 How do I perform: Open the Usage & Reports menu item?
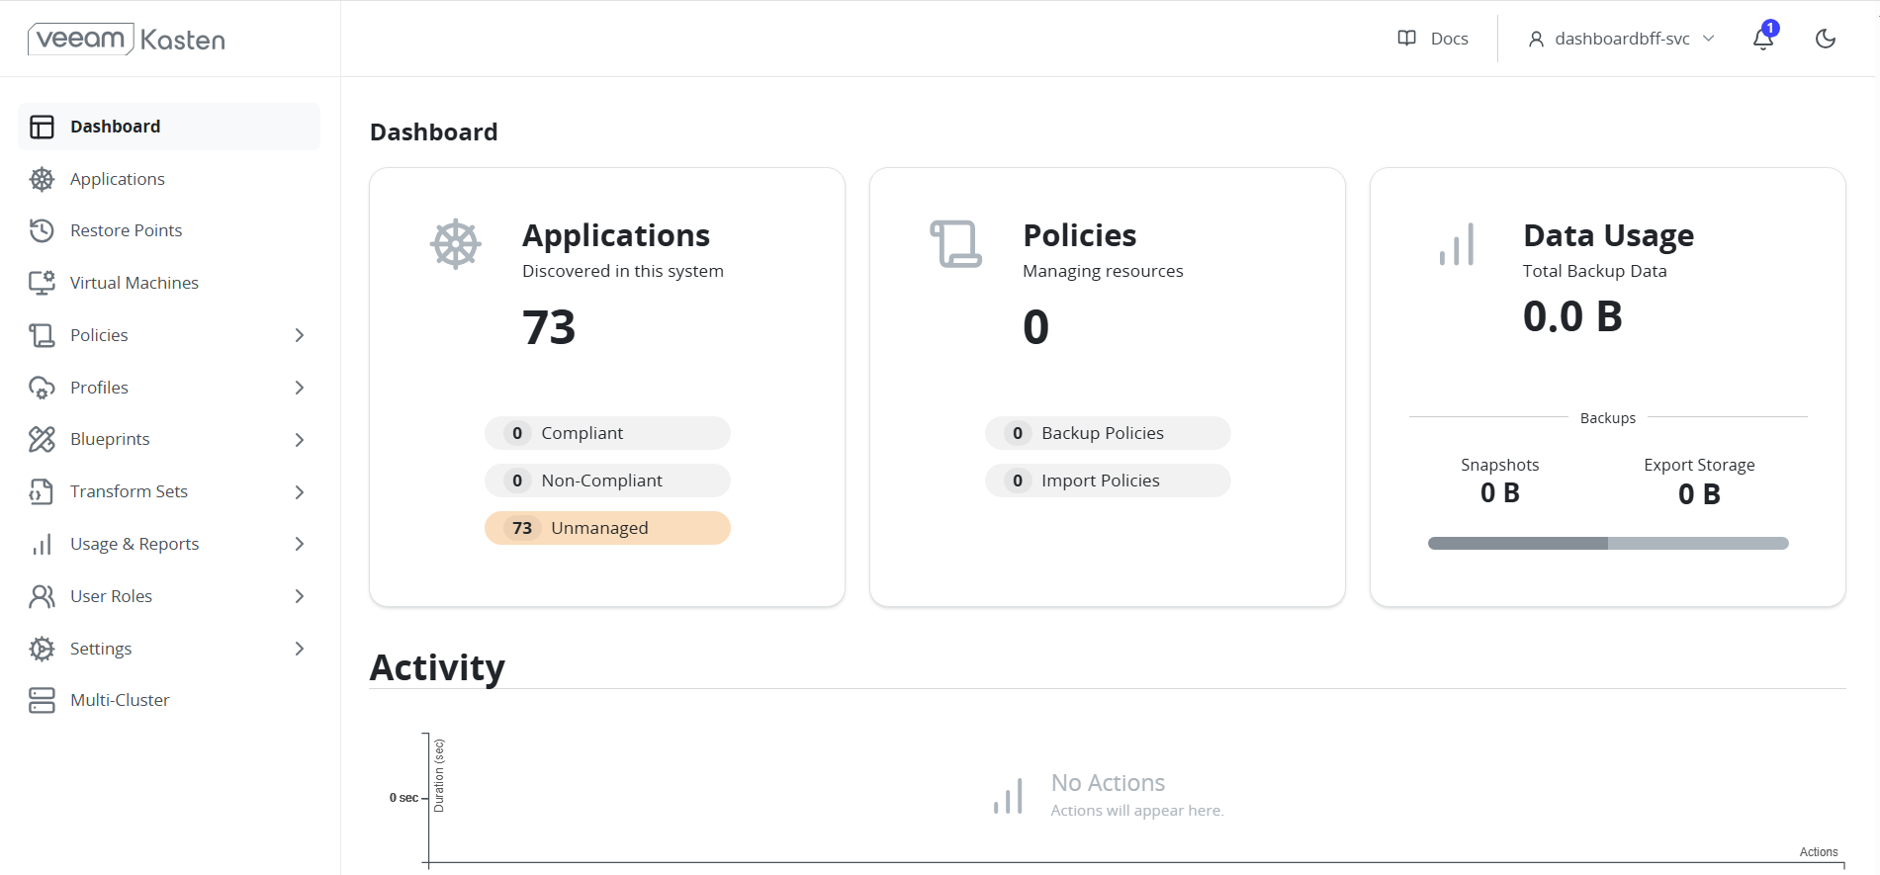click(134, 544)
